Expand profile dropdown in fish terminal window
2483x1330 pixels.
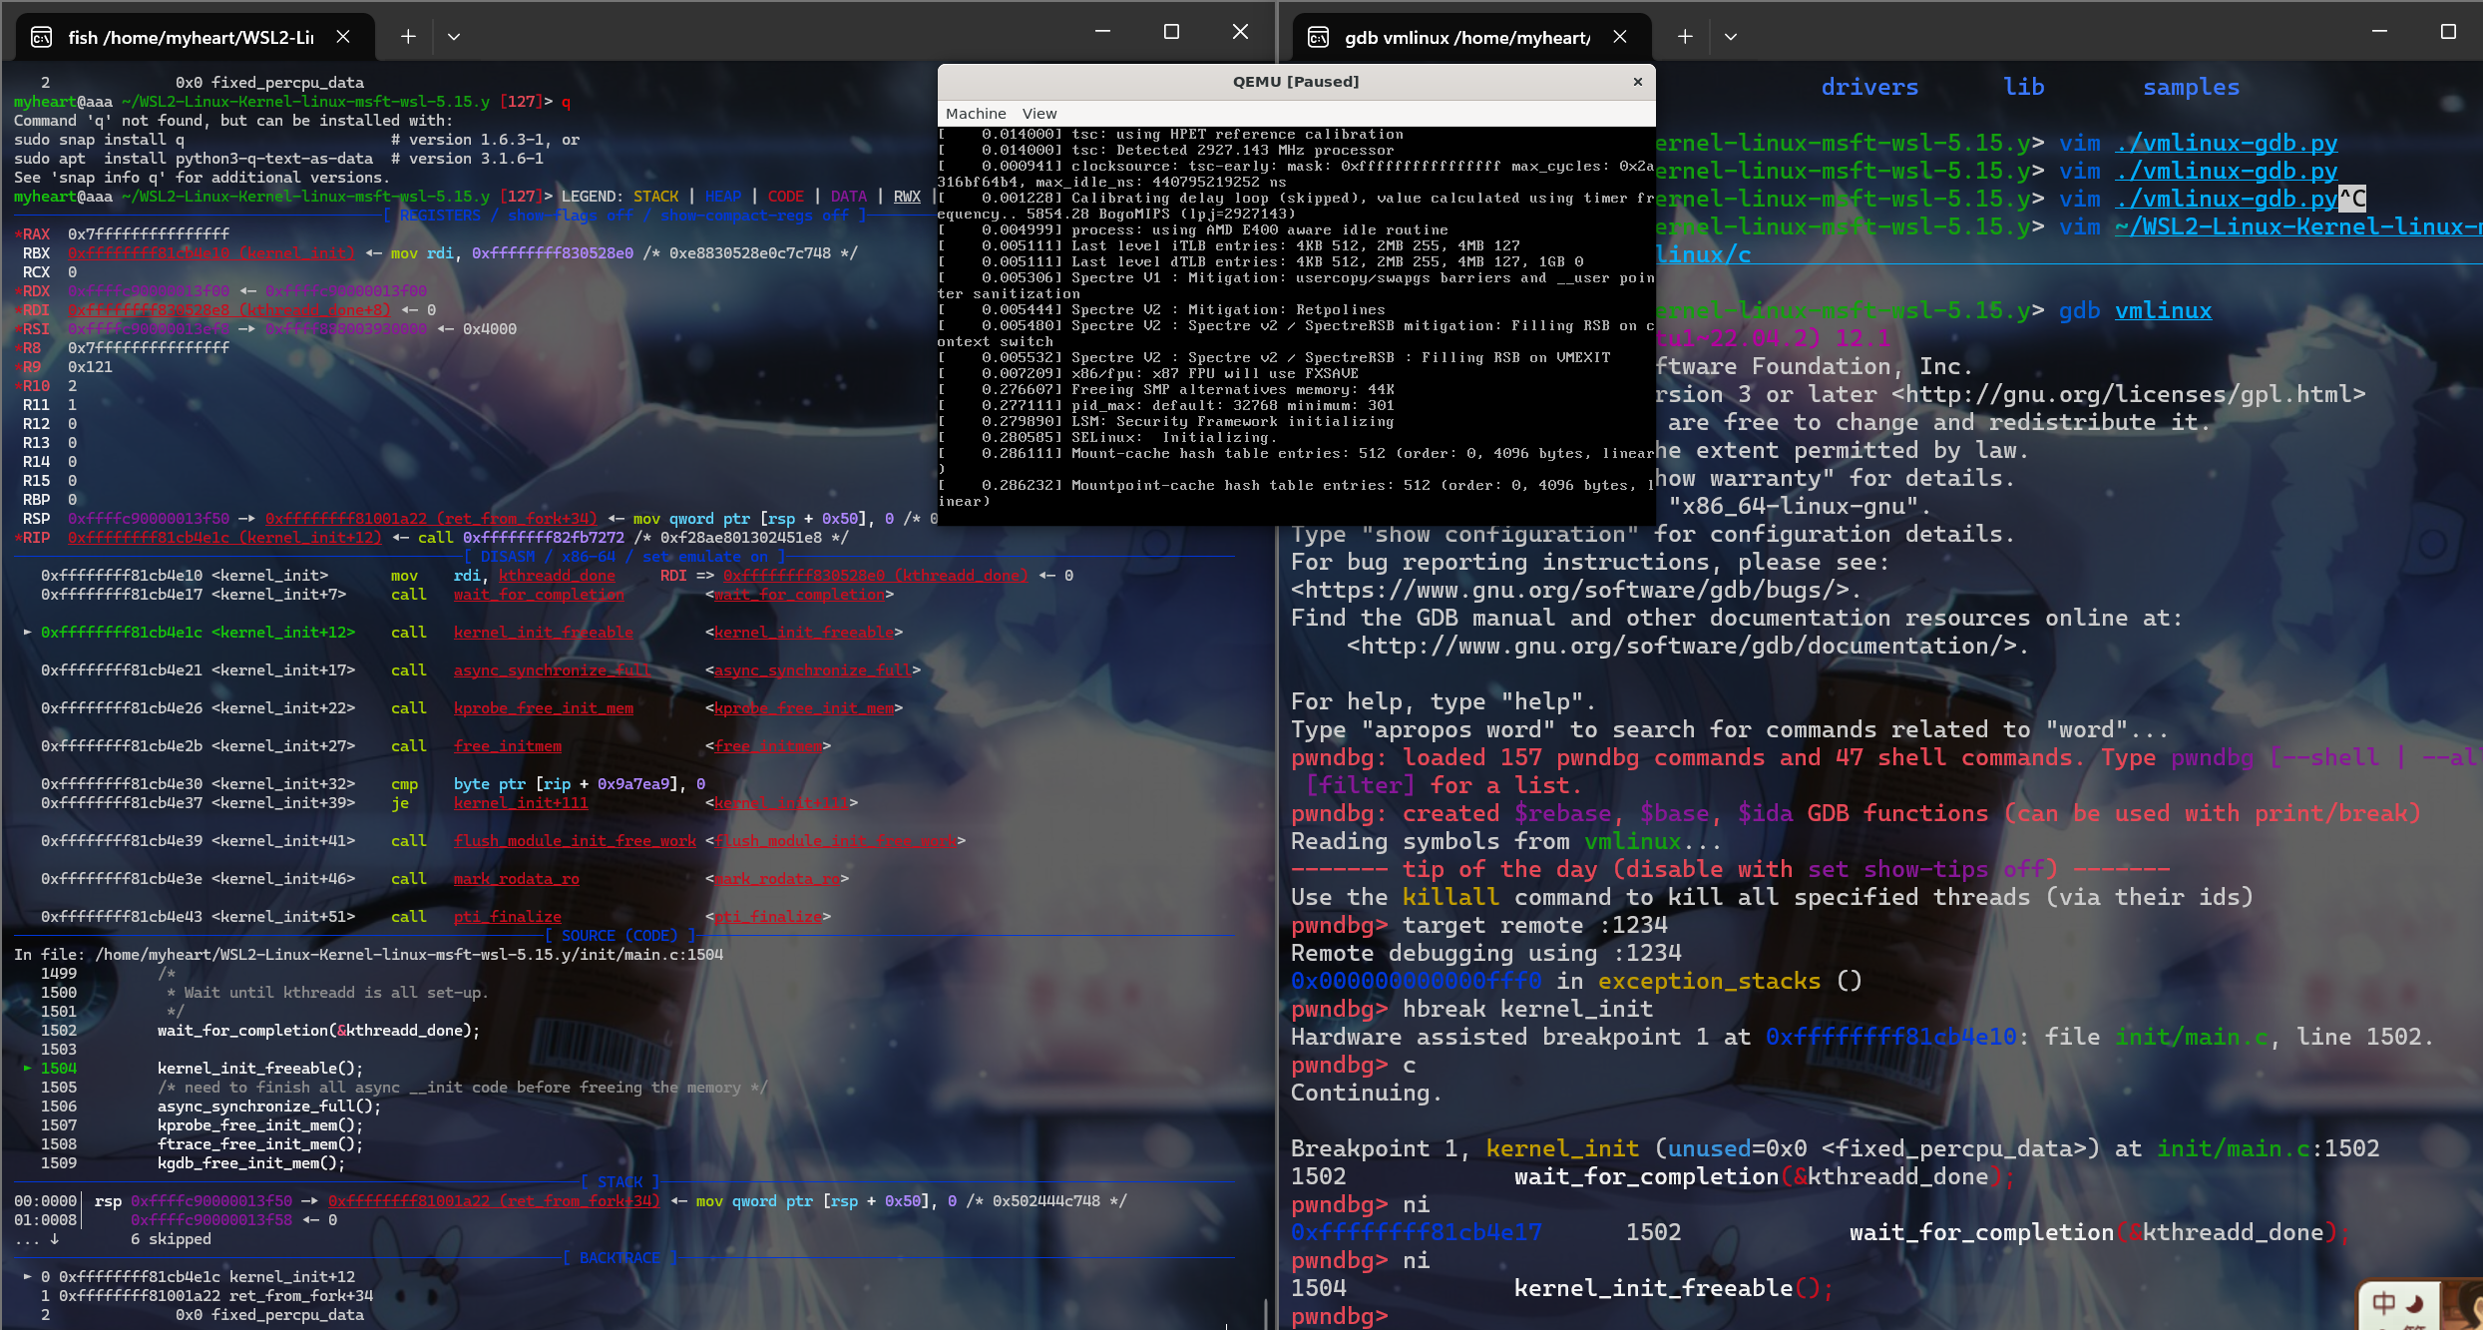click(x=454, y=37)
